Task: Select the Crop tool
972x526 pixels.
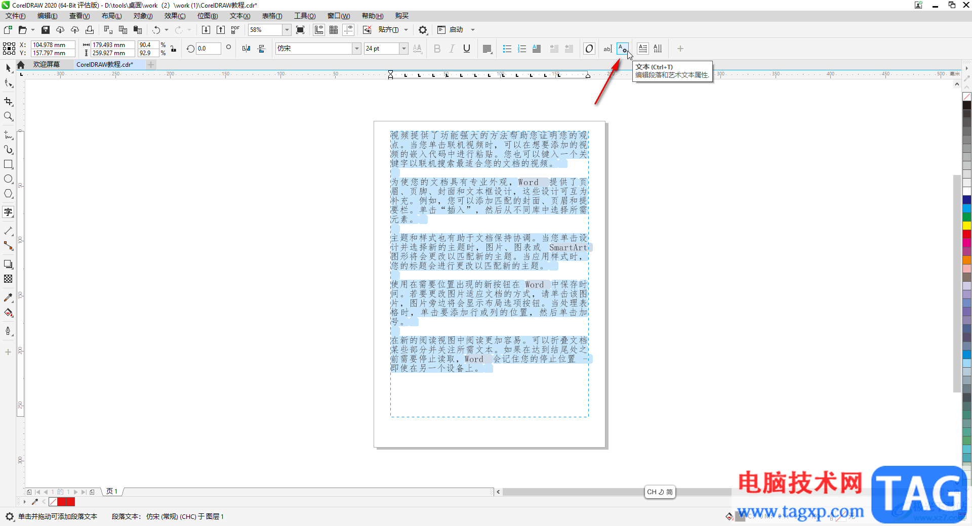Action: point(8,102)
